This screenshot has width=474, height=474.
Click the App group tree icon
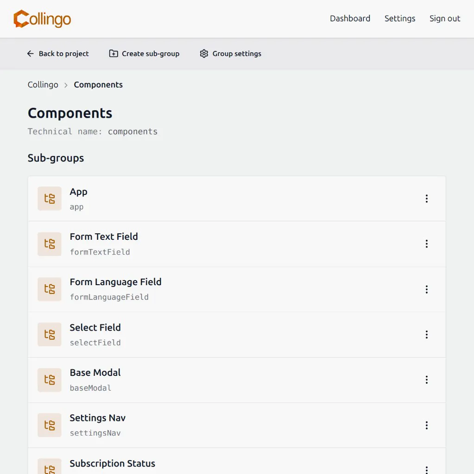[x=50, y=199]
